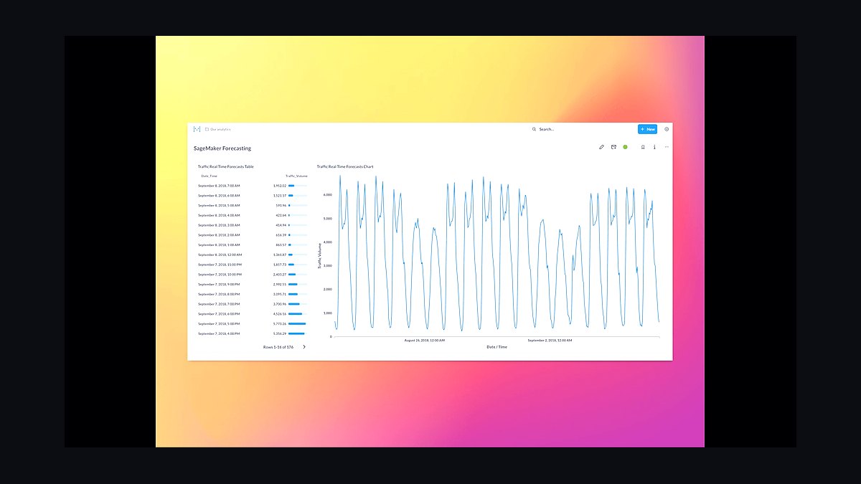Click the Date / Time x-axis label
This screenshot has width=861, height=484.
497,347
